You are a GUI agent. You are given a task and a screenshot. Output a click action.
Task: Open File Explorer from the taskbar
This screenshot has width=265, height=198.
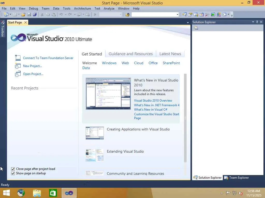(x=37, y=193)
